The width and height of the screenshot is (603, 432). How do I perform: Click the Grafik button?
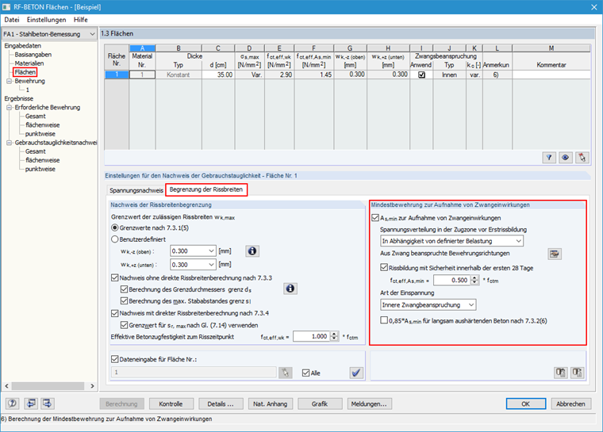point(320,404)
